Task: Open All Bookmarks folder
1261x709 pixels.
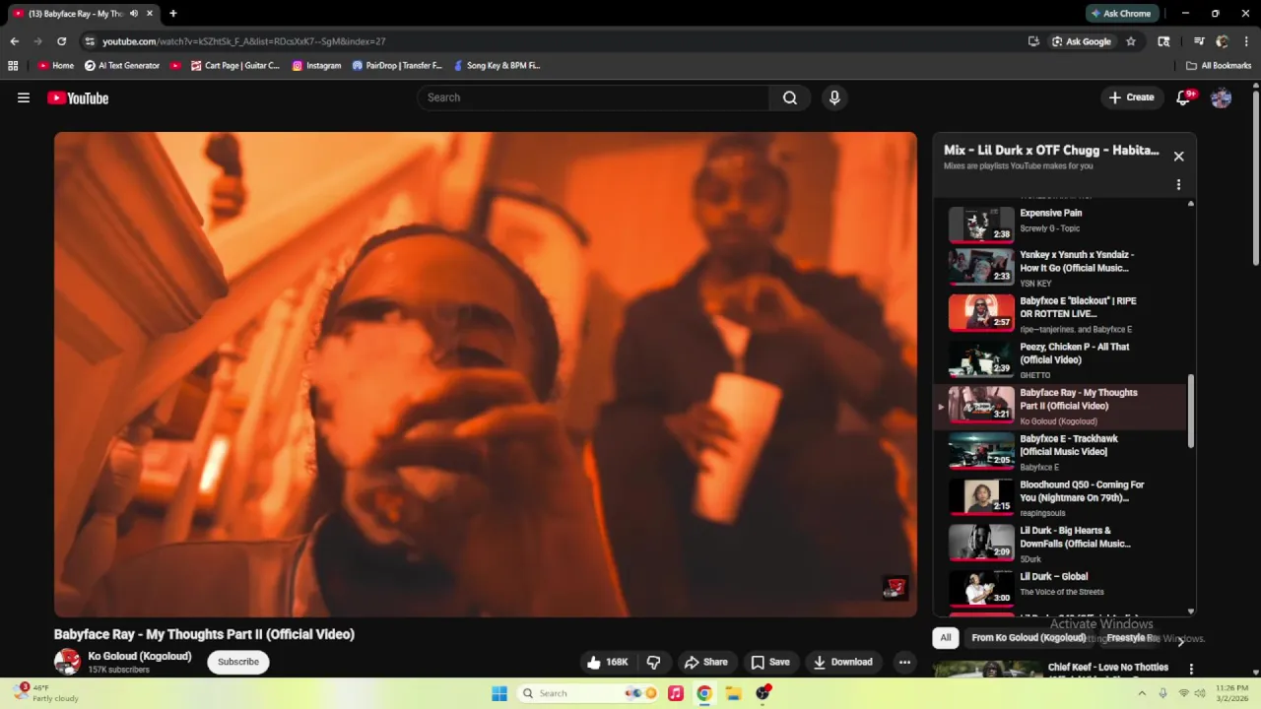Action: coord(1219,66)
